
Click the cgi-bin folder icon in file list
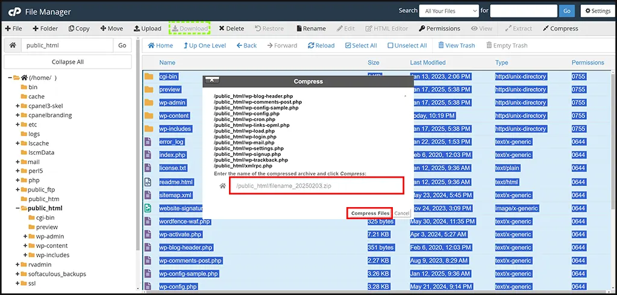(x=148, y=76)
